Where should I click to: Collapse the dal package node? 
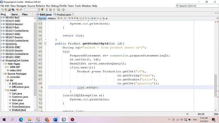[x=6, y=80]
